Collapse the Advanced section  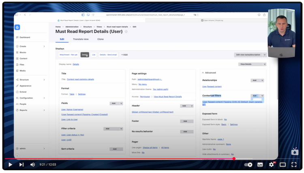[209, 73]
